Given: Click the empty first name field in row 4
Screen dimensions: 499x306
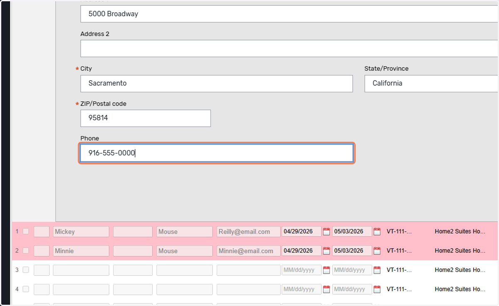Looking at the screenshot, I should (x=81, y=289).
